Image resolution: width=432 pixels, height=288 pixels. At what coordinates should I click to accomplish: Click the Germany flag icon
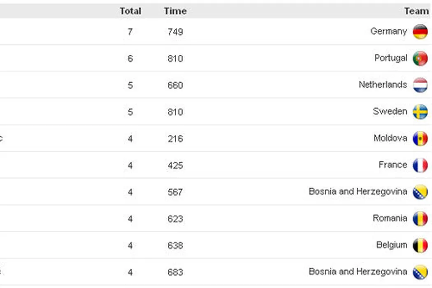[420, 32]
